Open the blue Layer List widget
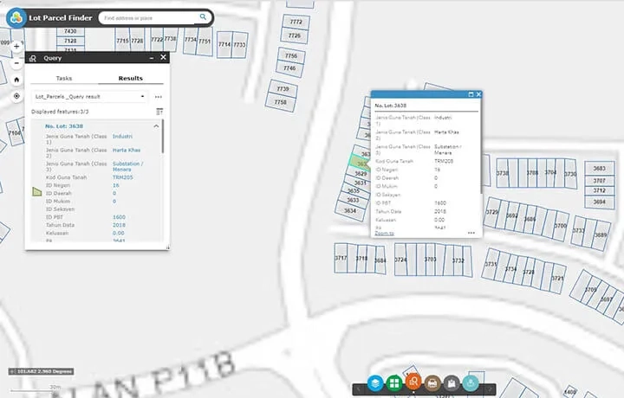Screen dimensions: 624x398 [375, 382]
